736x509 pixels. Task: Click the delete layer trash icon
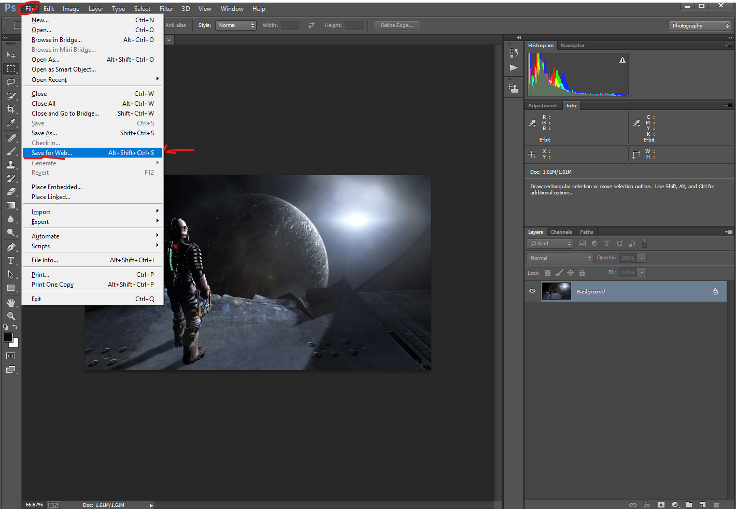[x=716, y=504]
